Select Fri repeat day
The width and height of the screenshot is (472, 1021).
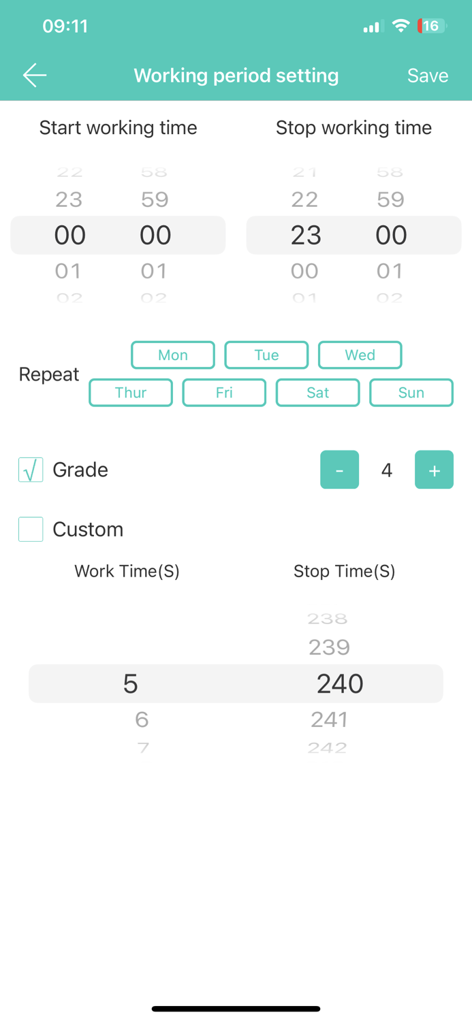click(224, 393)
